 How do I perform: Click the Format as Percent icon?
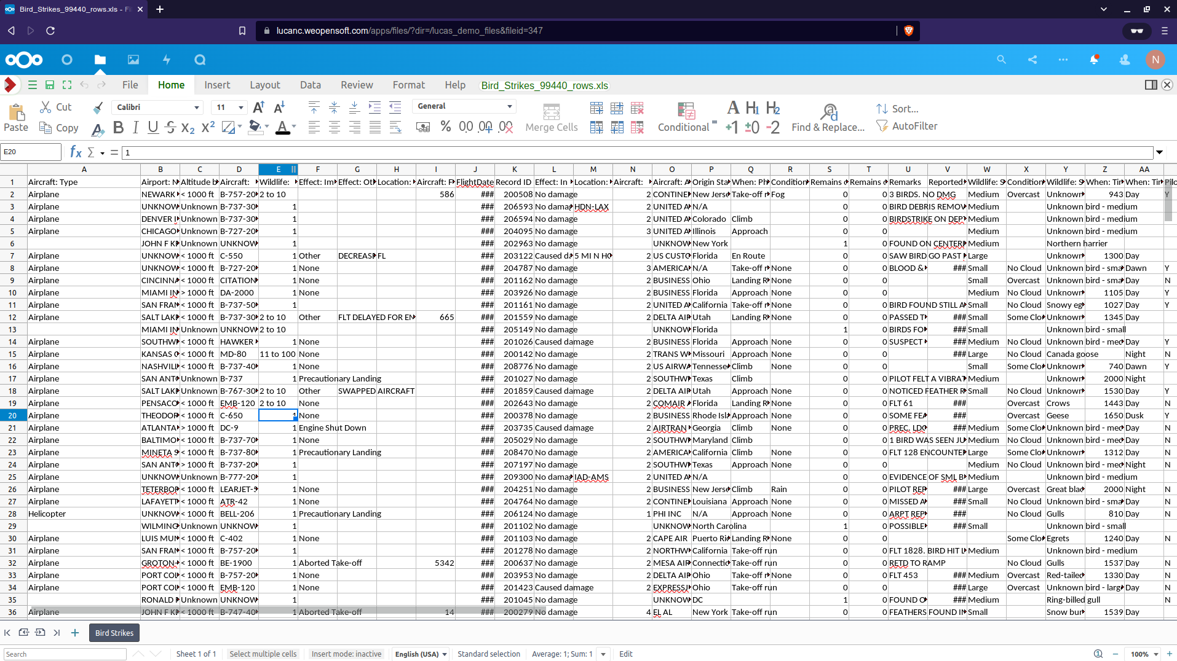446,127
